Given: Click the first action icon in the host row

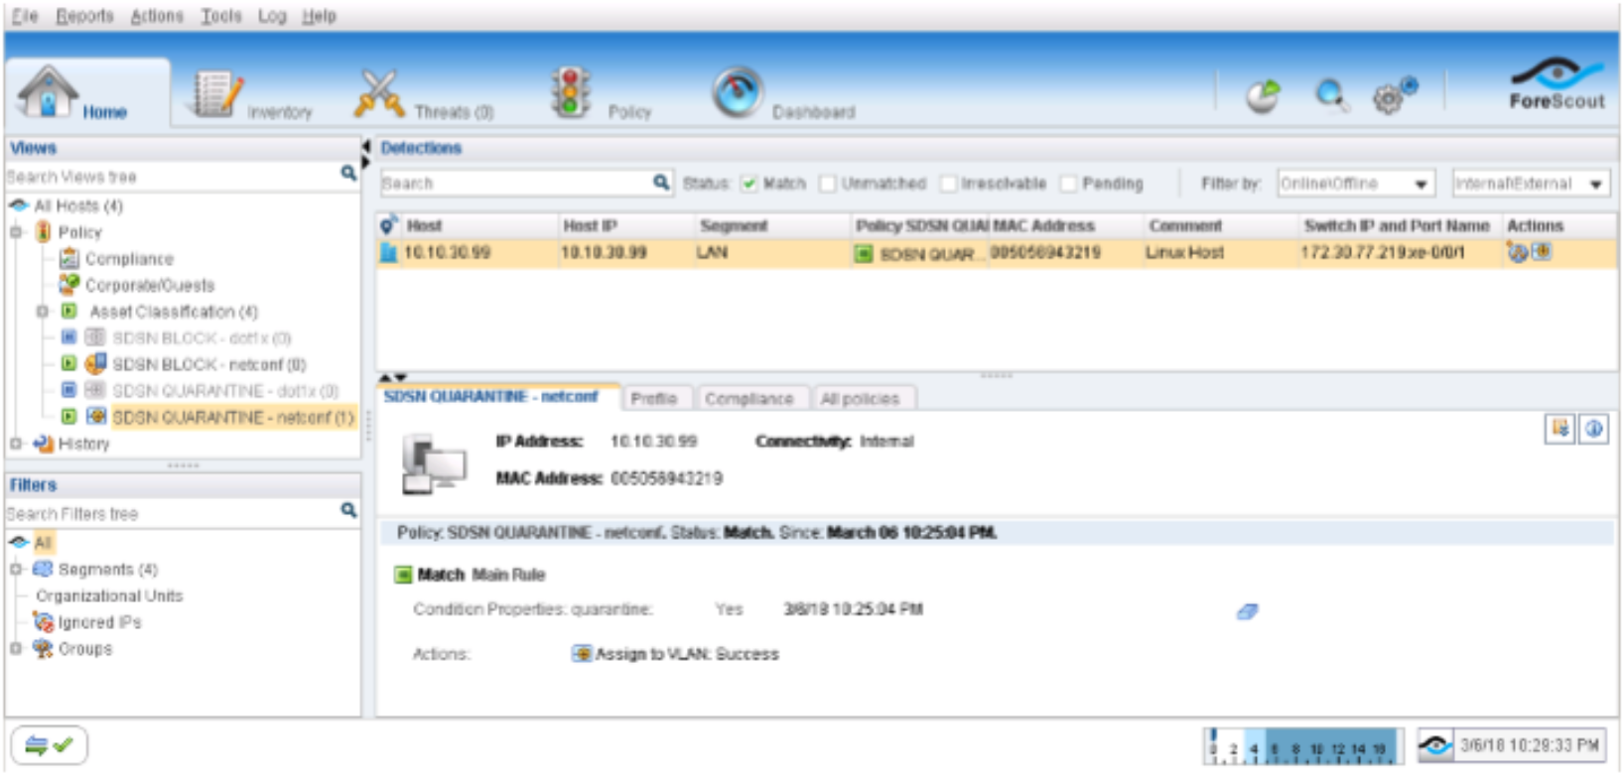Looking at the screenshot, I should coord(1517,252).
